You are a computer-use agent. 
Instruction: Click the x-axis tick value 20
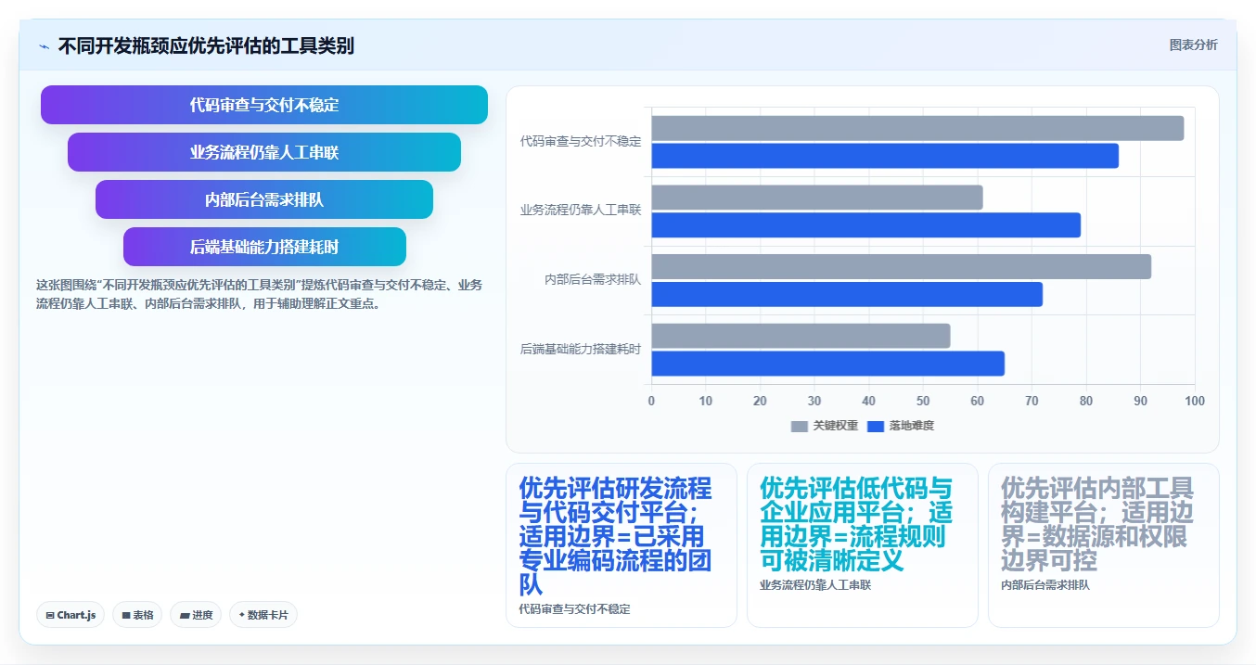pos(760,402)
